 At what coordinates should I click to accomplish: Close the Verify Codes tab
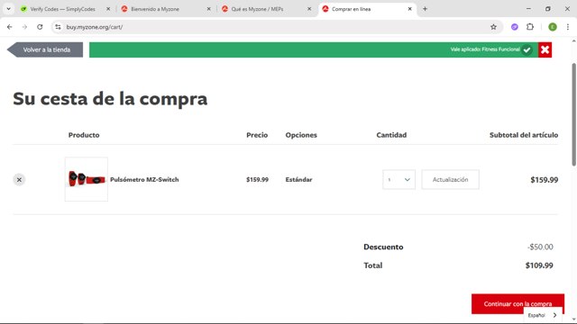pos(108,9)
